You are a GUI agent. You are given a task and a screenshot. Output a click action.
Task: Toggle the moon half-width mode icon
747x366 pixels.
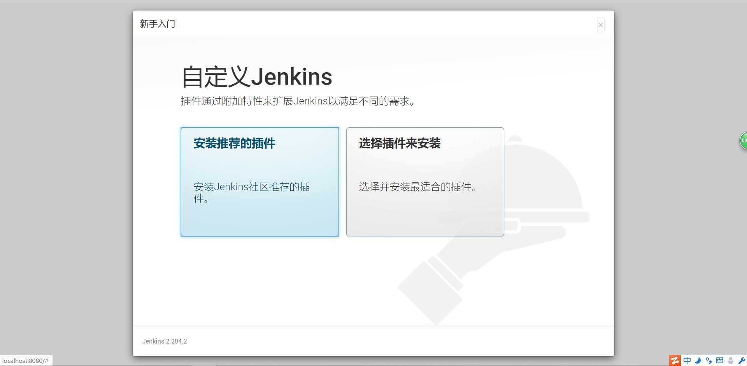click(x=698, y=361)
